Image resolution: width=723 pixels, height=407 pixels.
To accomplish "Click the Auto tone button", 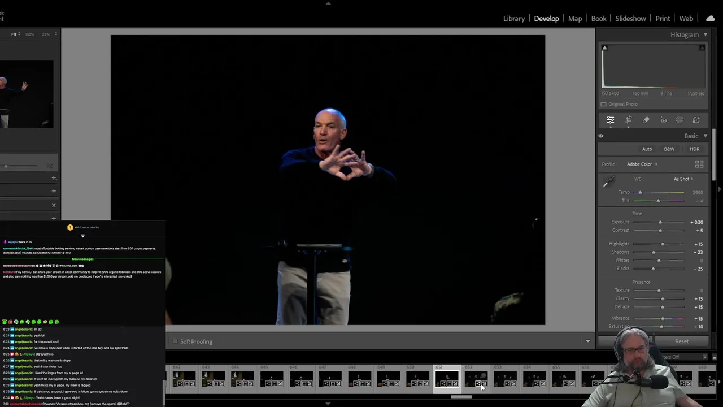I will click(x=647, y=149).
